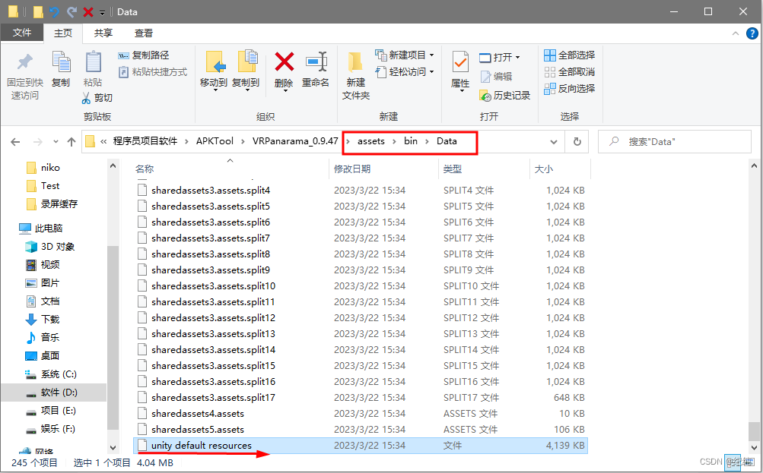Image resolution: width=763 pixels, height=473 pixels.
Task: Select the Test folder in the sidebar
Action: (x=43, y=186)
